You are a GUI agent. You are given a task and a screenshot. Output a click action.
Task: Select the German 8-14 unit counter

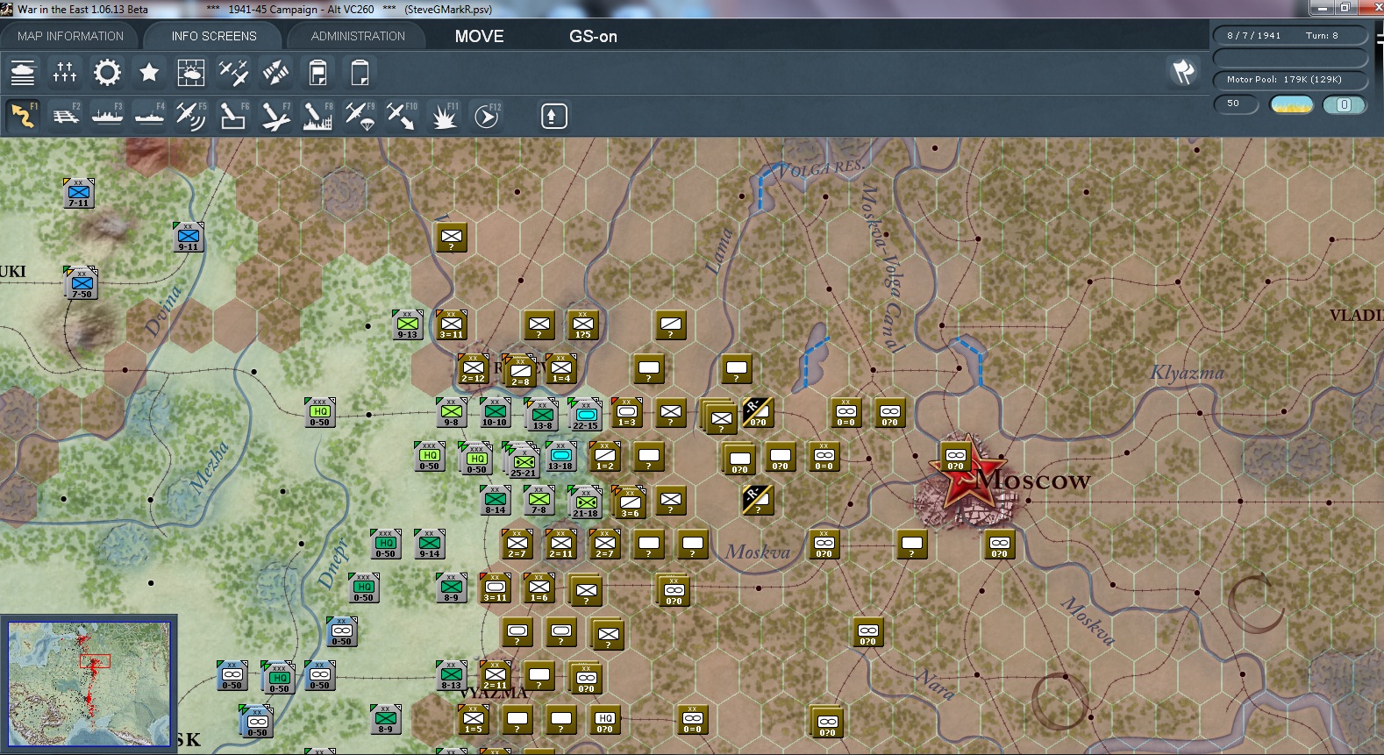click(496, 500)
